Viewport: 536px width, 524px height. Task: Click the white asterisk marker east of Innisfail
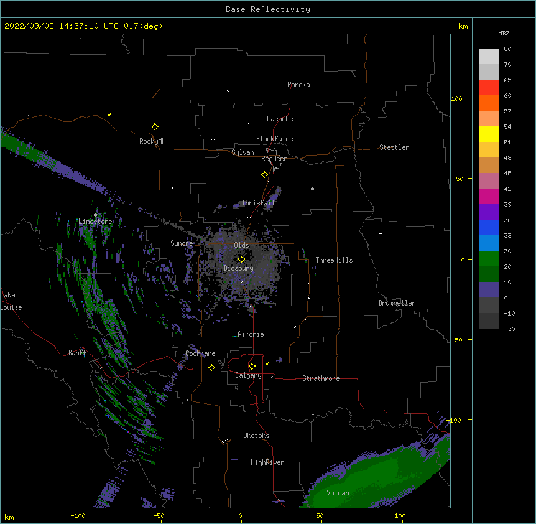312,189
